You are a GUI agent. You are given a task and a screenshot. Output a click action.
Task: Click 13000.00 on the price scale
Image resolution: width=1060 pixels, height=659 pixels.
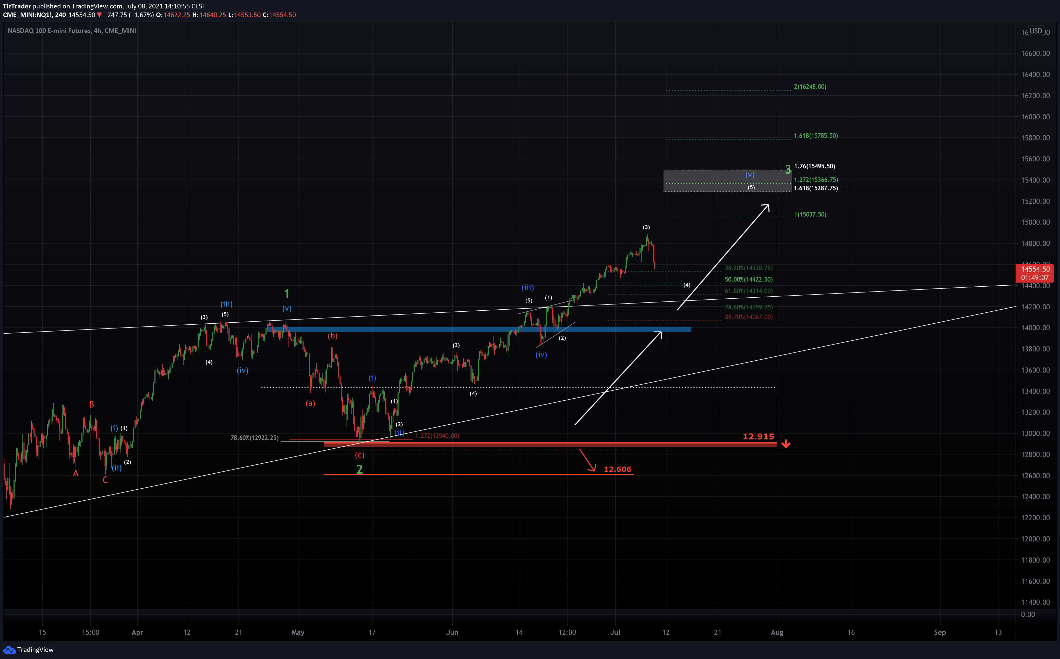(x=1035, y=433)
